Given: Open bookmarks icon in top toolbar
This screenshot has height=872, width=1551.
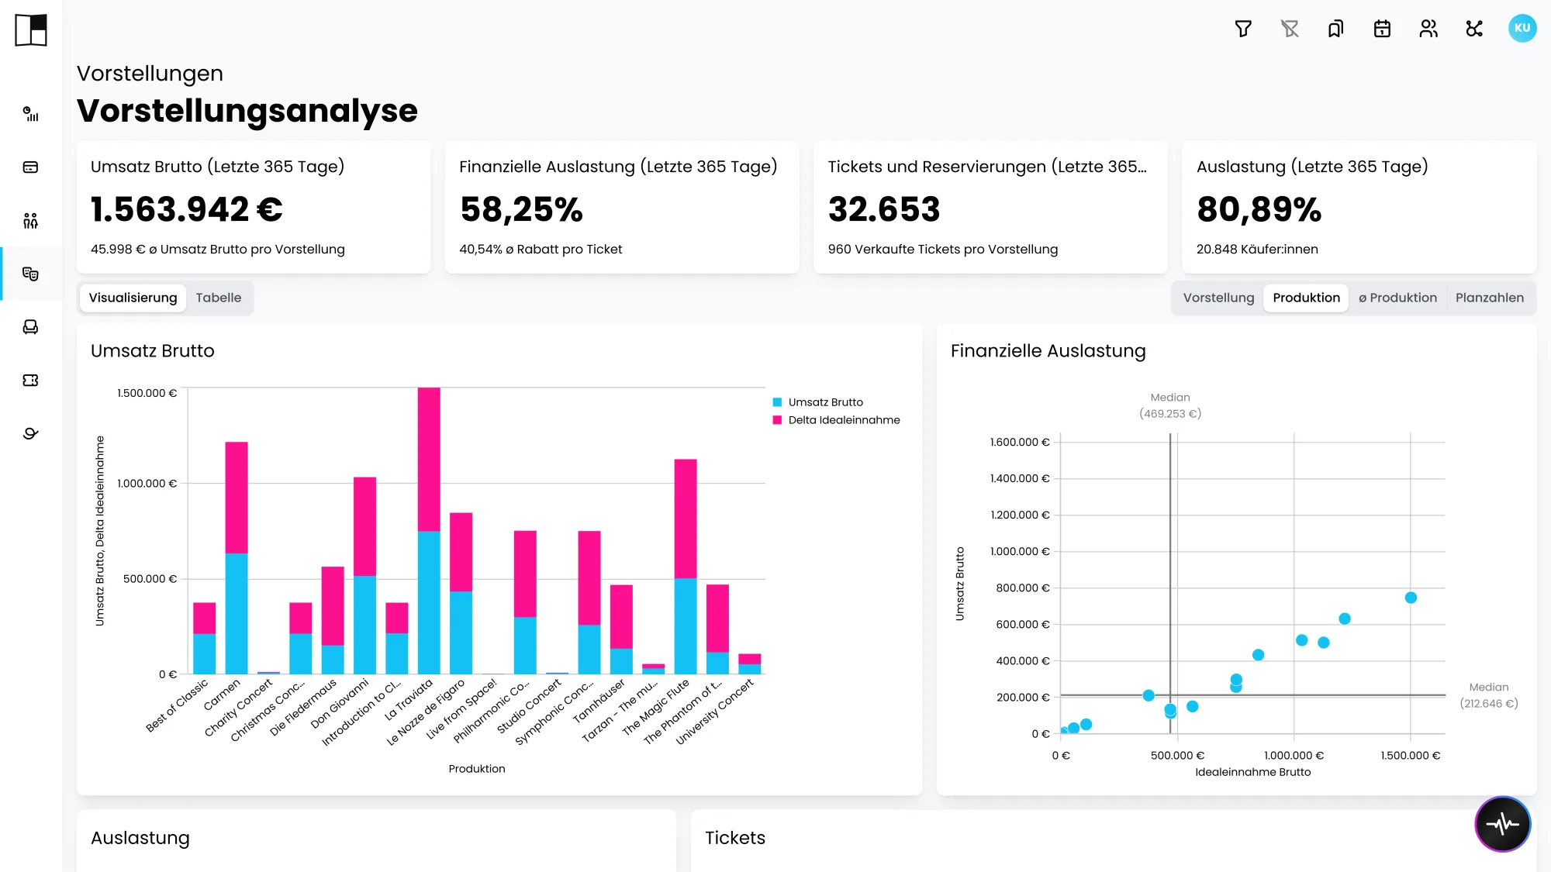Looking at the screenshot, I should [x=1335, y=29].
